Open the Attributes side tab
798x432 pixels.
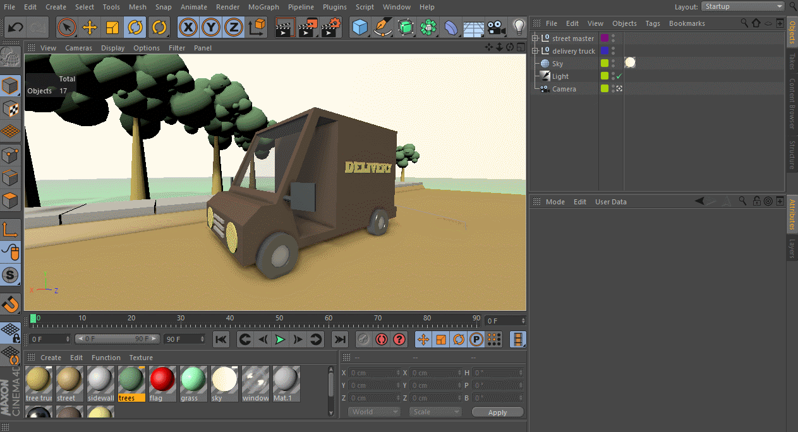point(792,215)
